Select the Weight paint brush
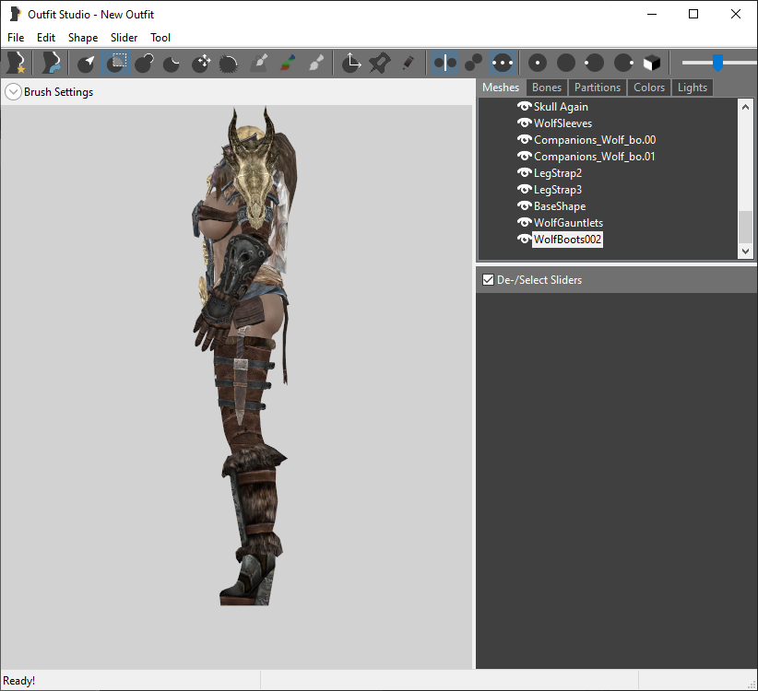The height and width of the screenshot is (691, 758). (258, 63)
